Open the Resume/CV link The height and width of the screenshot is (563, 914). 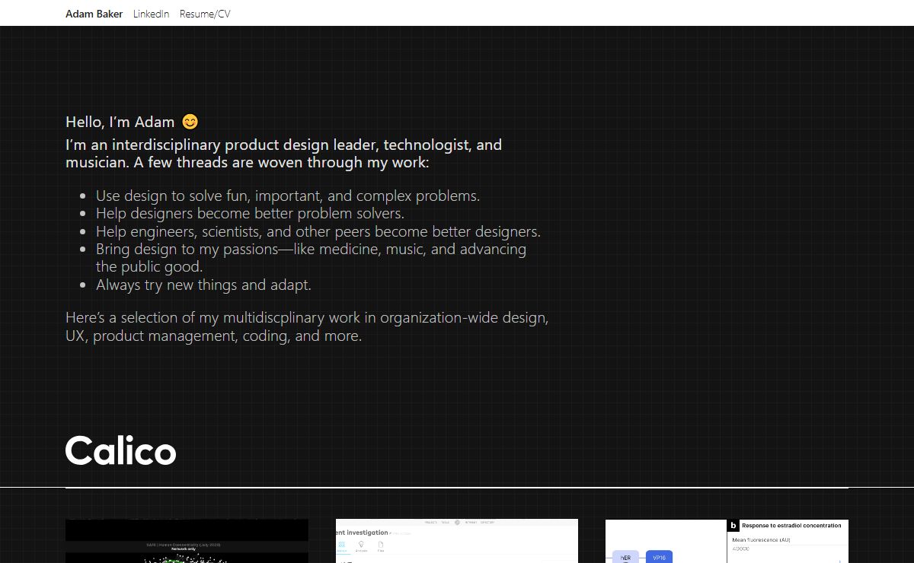pyautogui.click(x=205, y=14)
